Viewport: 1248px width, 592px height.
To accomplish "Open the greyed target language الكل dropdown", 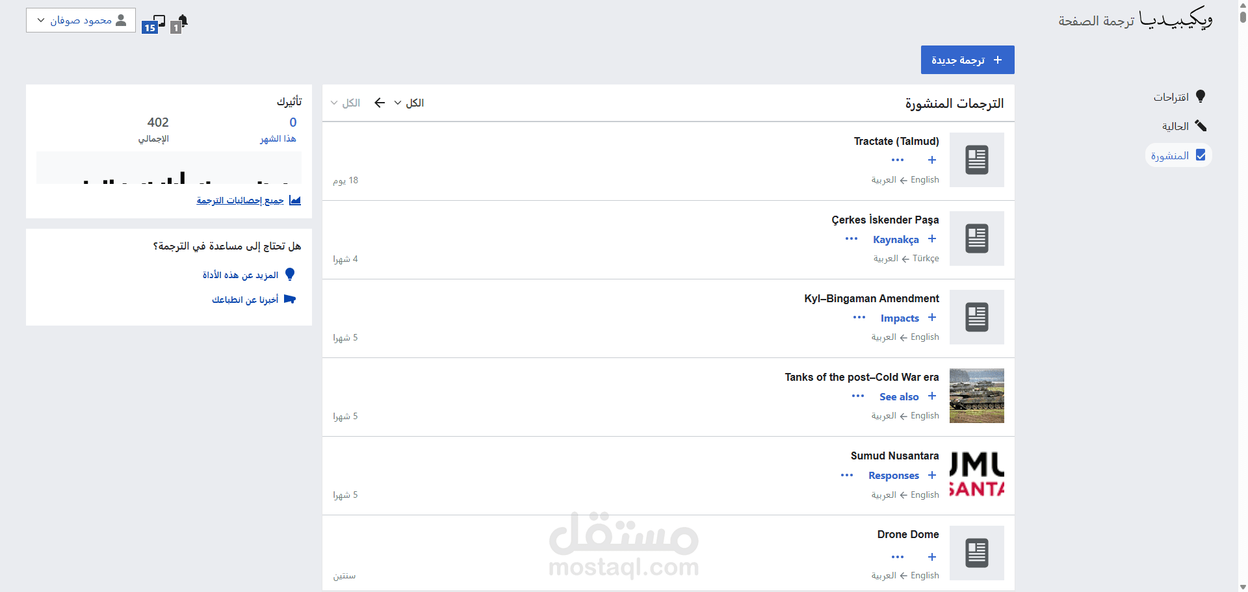I will [345, 103].
